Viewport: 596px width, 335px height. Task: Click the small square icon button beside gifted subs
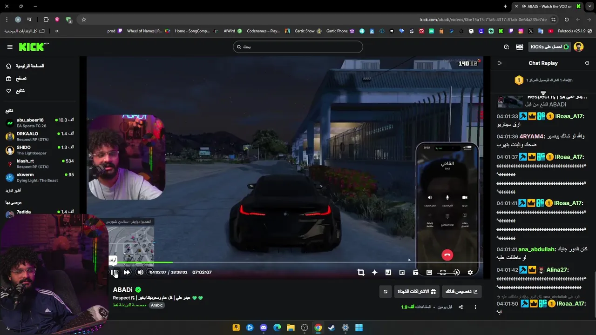(x=385, y=292)
